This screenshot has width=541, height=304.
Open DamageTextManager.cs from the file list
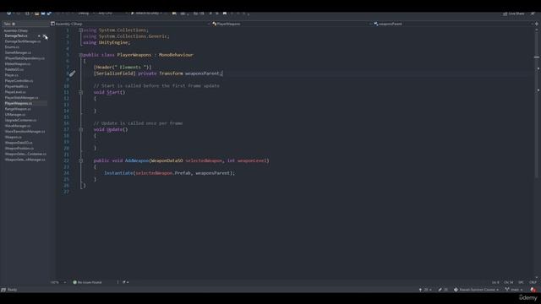pyautogui.click(x=23, y=41)
